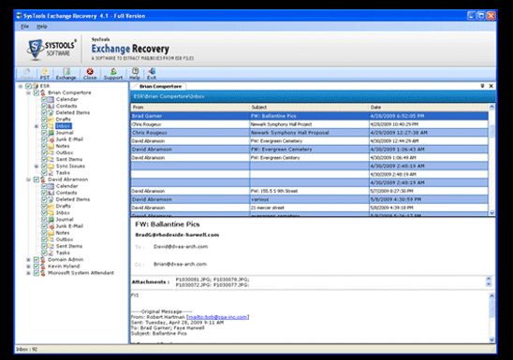Click the Help toolbar icon

click(x=135, y=74)
